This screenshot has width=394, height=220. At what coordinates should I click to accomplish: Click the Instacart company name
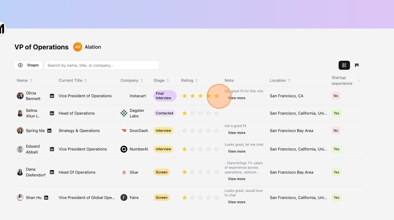[138, 96]
